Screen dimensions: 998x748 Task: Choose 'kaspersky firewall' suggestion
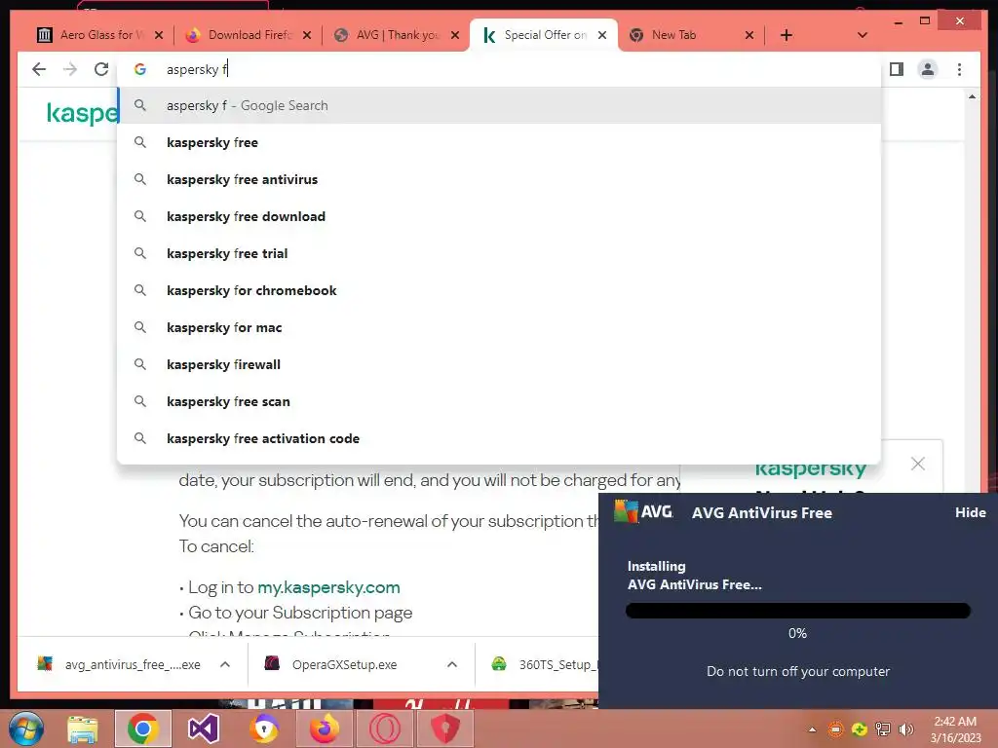[x=500, y=364]
